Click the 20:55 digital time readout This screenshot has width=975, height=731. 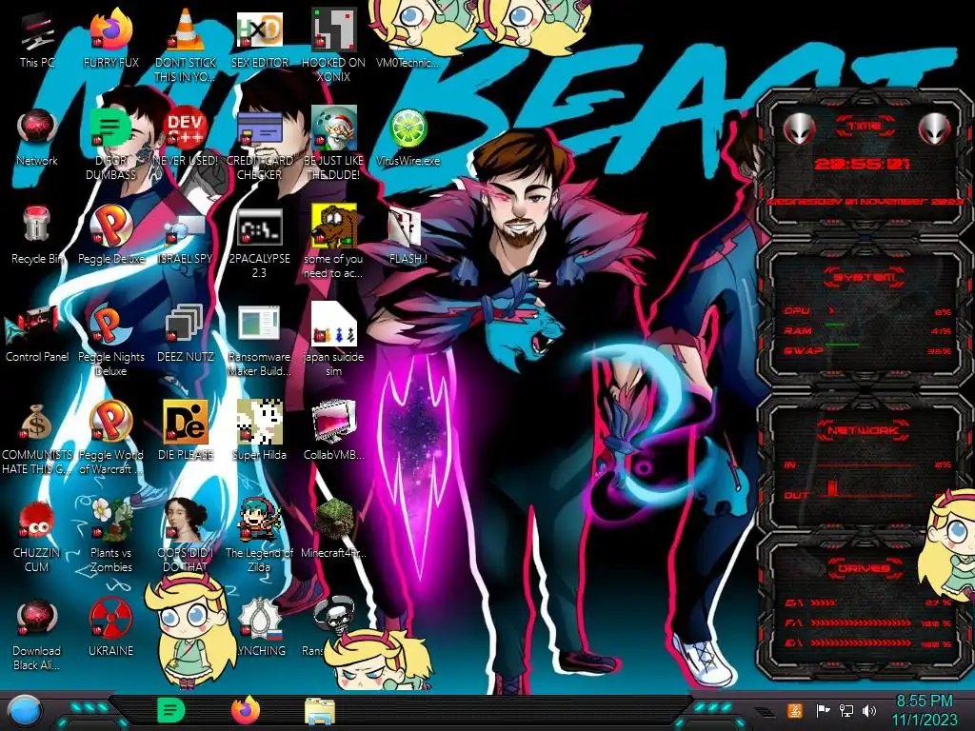click(862, 164)
